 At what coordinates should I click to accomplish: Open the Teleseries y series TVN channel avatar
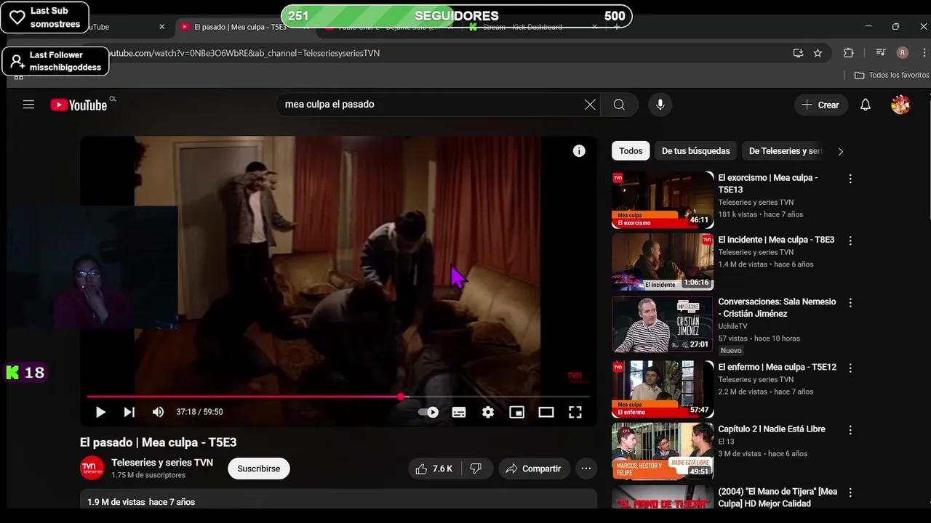92,468
